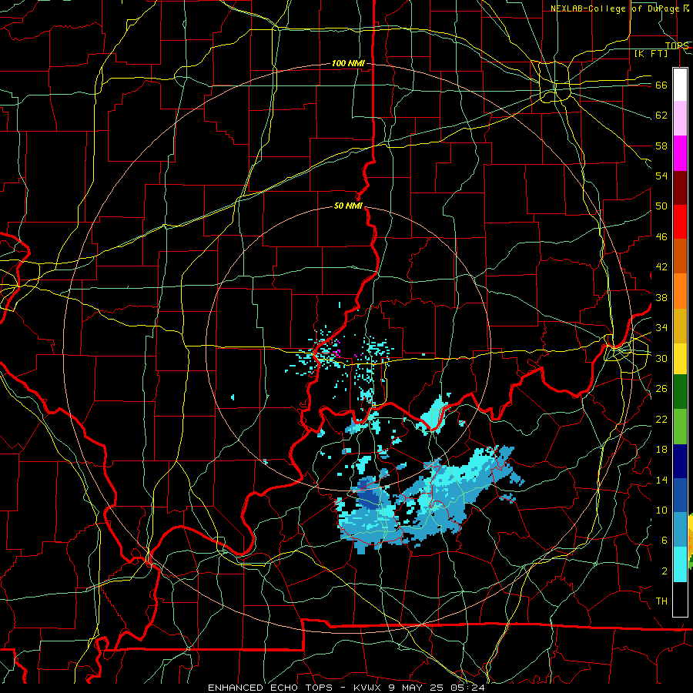Click the "TH" threshold legend label
Viewport: 693px width, 693px height.
tap(661, 601)
